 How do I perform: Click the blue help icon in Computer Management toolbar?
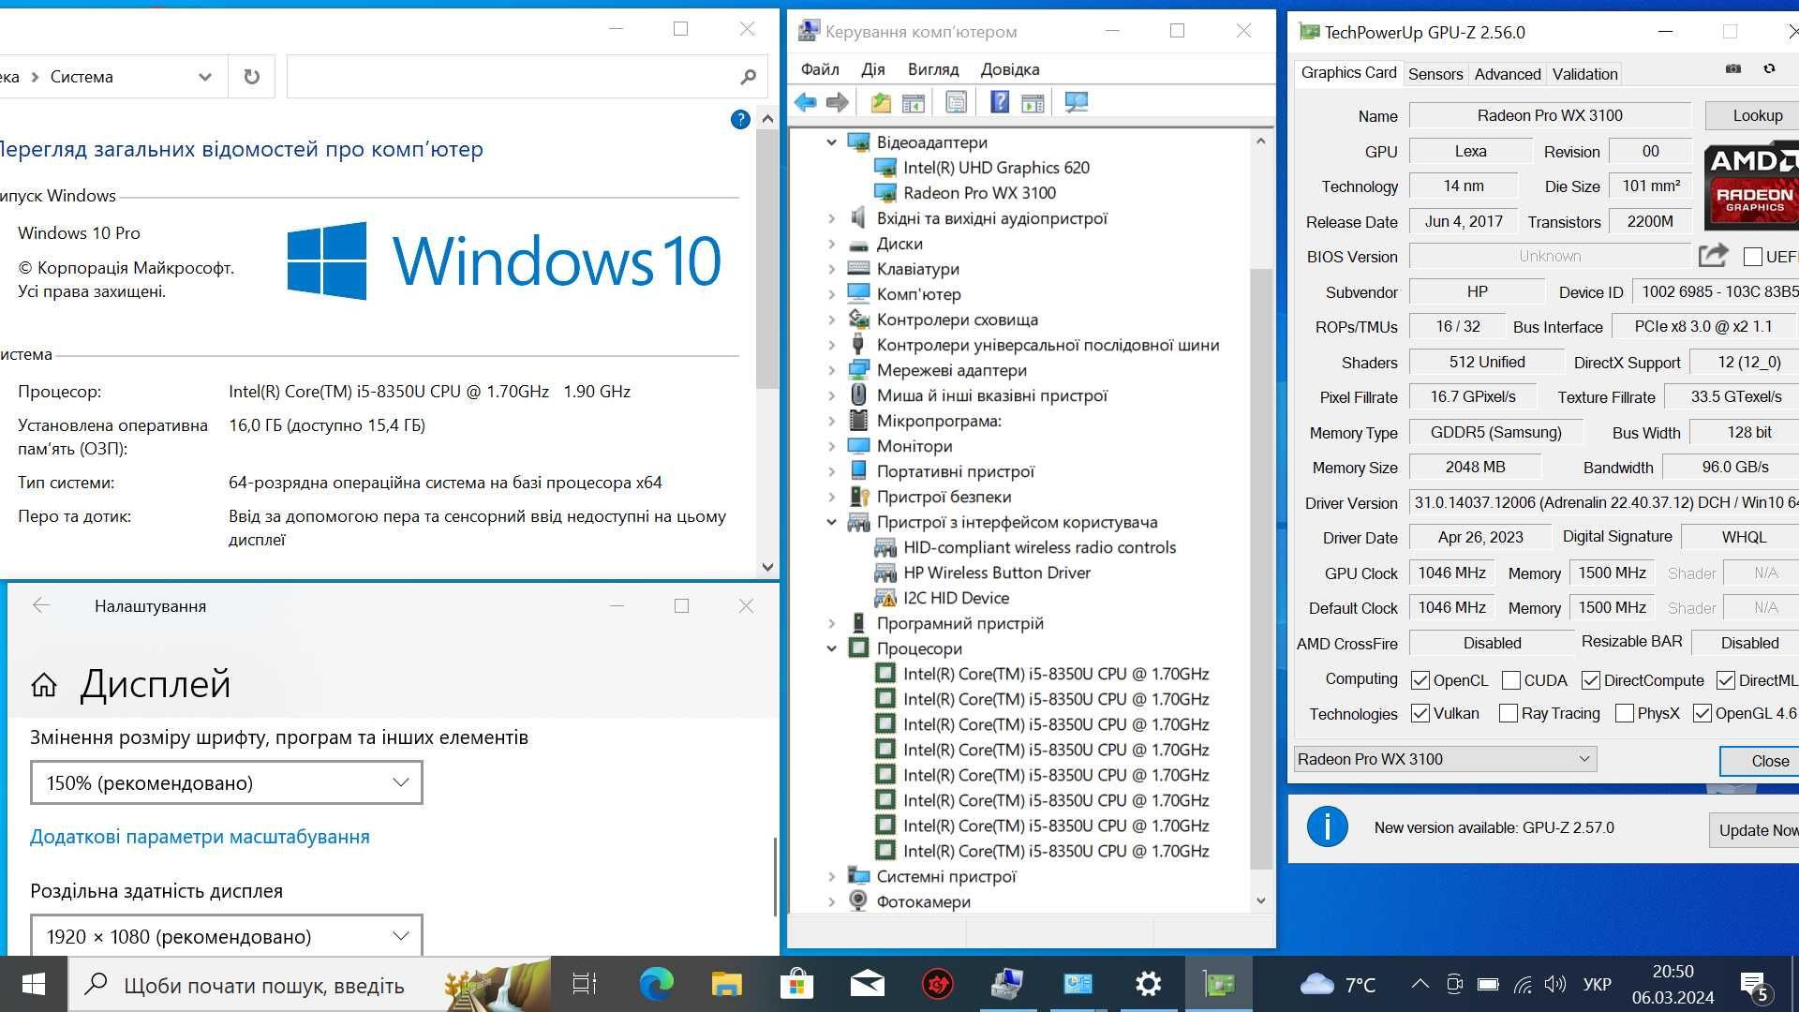1000,102
